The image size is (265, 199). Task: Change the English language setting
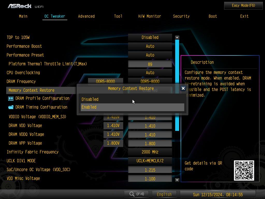(164, 194)
